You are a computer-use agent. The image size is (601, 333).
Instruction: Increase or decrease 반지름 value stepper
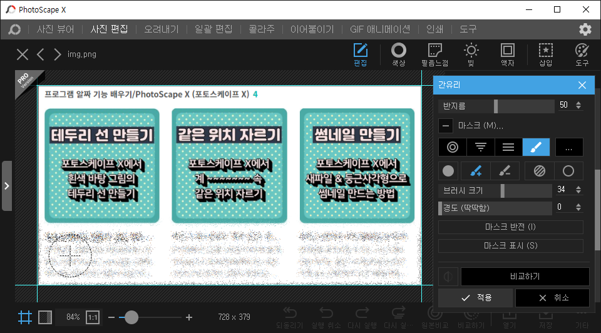coord(578,105)
